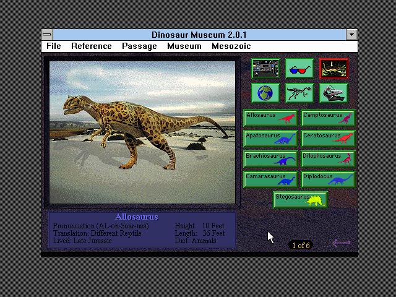Screen dimensions: 396x297
Task: Click the 'Diet: Animals' text
Action: point(196,241)
